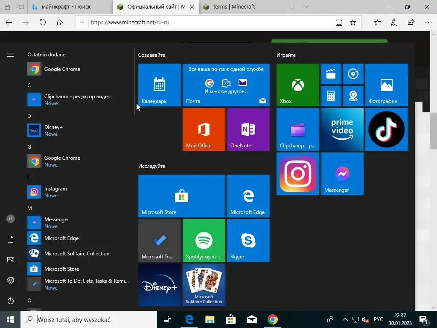
Task: Open the Camera small tile
Action: point(353,96)
